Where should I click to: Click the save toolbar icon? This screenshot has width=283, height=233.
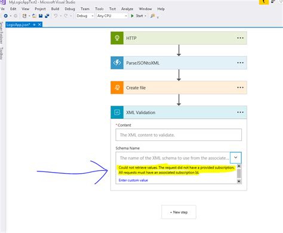point(41,16)
